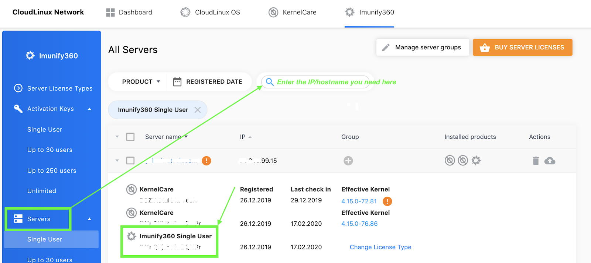Click the trash delete icon in server row
Screen dimensions: 591x263
536,161
